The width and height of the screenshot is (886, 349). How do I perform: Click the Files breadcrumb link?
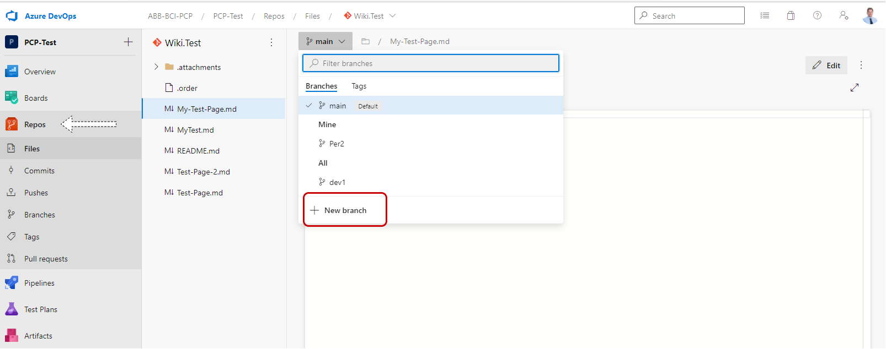pyautogui.click(x=312, y=16)
